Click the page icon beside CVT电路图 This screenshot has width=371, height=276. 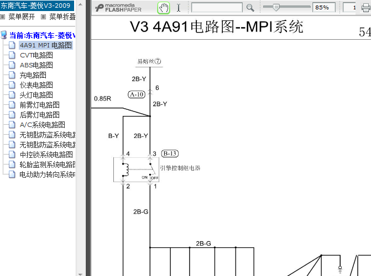tap(12, 55)
